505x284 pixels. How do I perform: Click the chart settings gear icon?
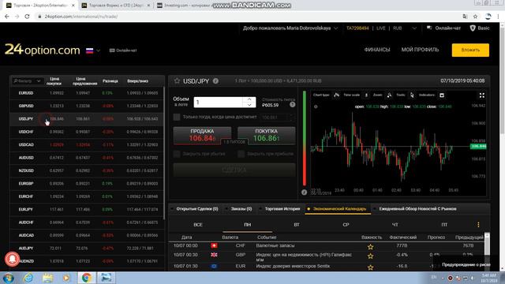[x=316, y=106]
